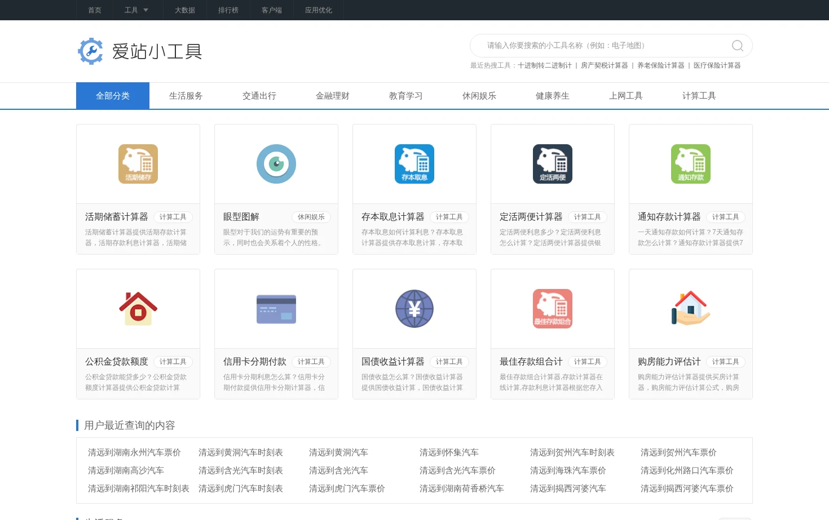Click the 眼型图解 title
Screen dimensions: 829x520
pos(241,217)
